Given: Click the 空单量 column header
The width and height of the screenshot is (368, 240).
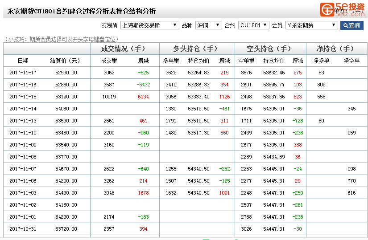Looking at the screenshot, I should pyautogui.click(x=246, y=61).
